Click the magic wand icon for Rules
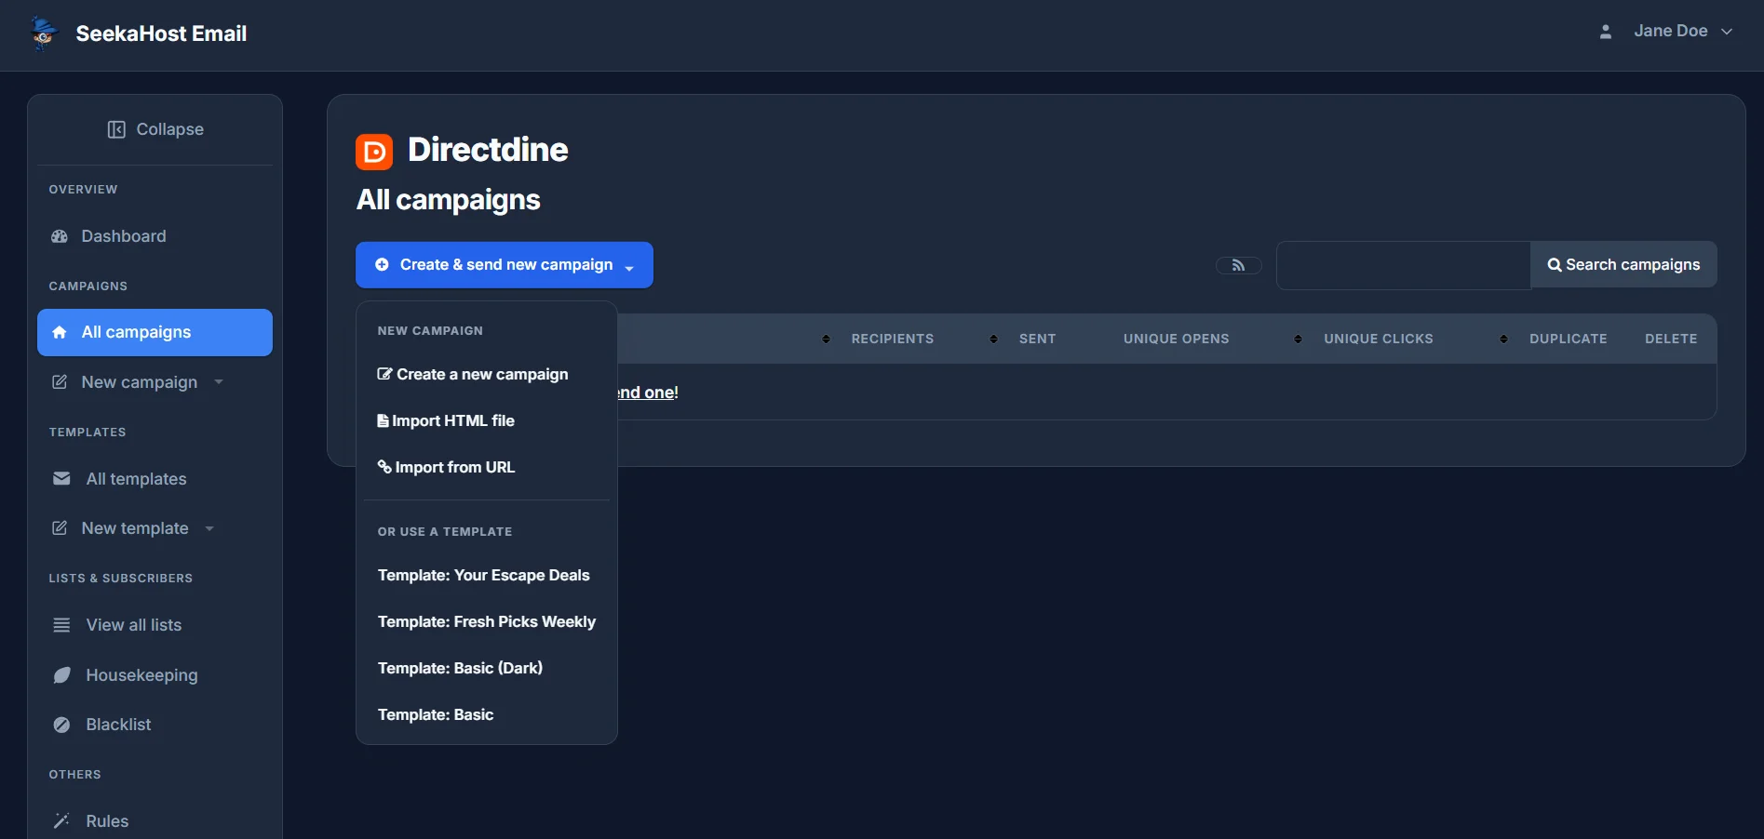This screenshot has width=1764, height=839. point(61,820)
